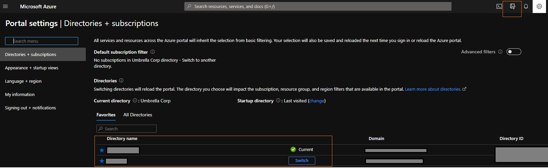Click the Portal settings title

point(31,23)
